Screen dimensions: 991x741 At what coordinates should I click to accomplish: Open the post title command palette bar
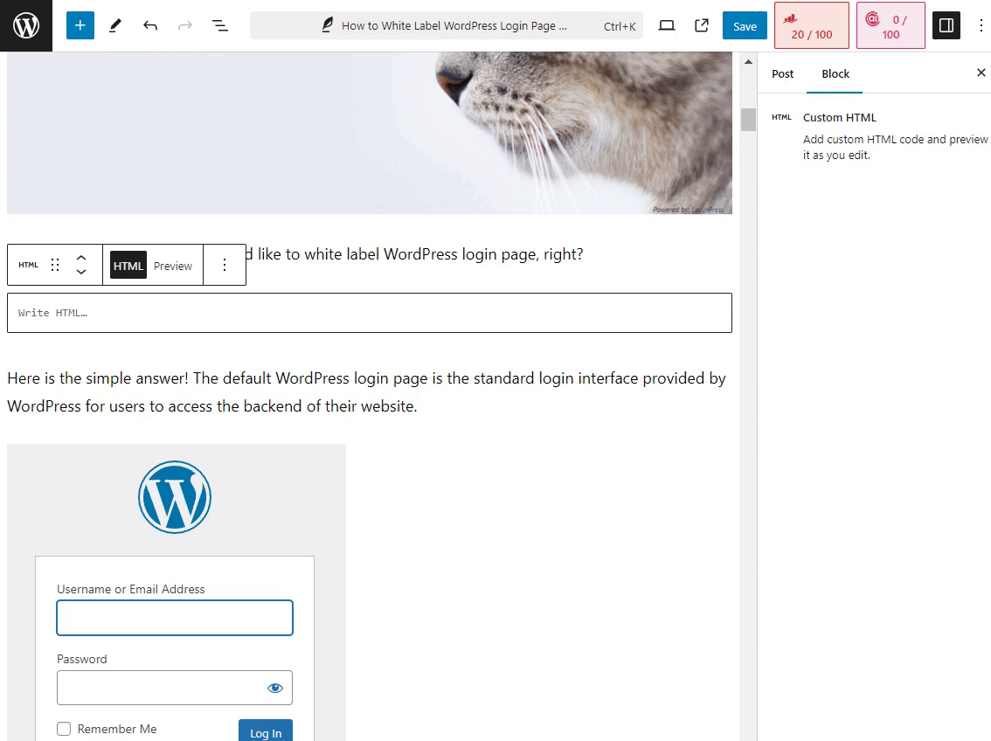(447, 26)
